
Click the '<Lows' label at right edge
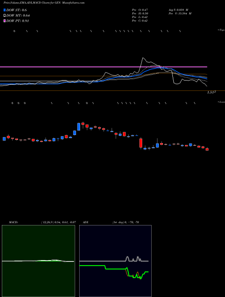[x=221, y=102]
